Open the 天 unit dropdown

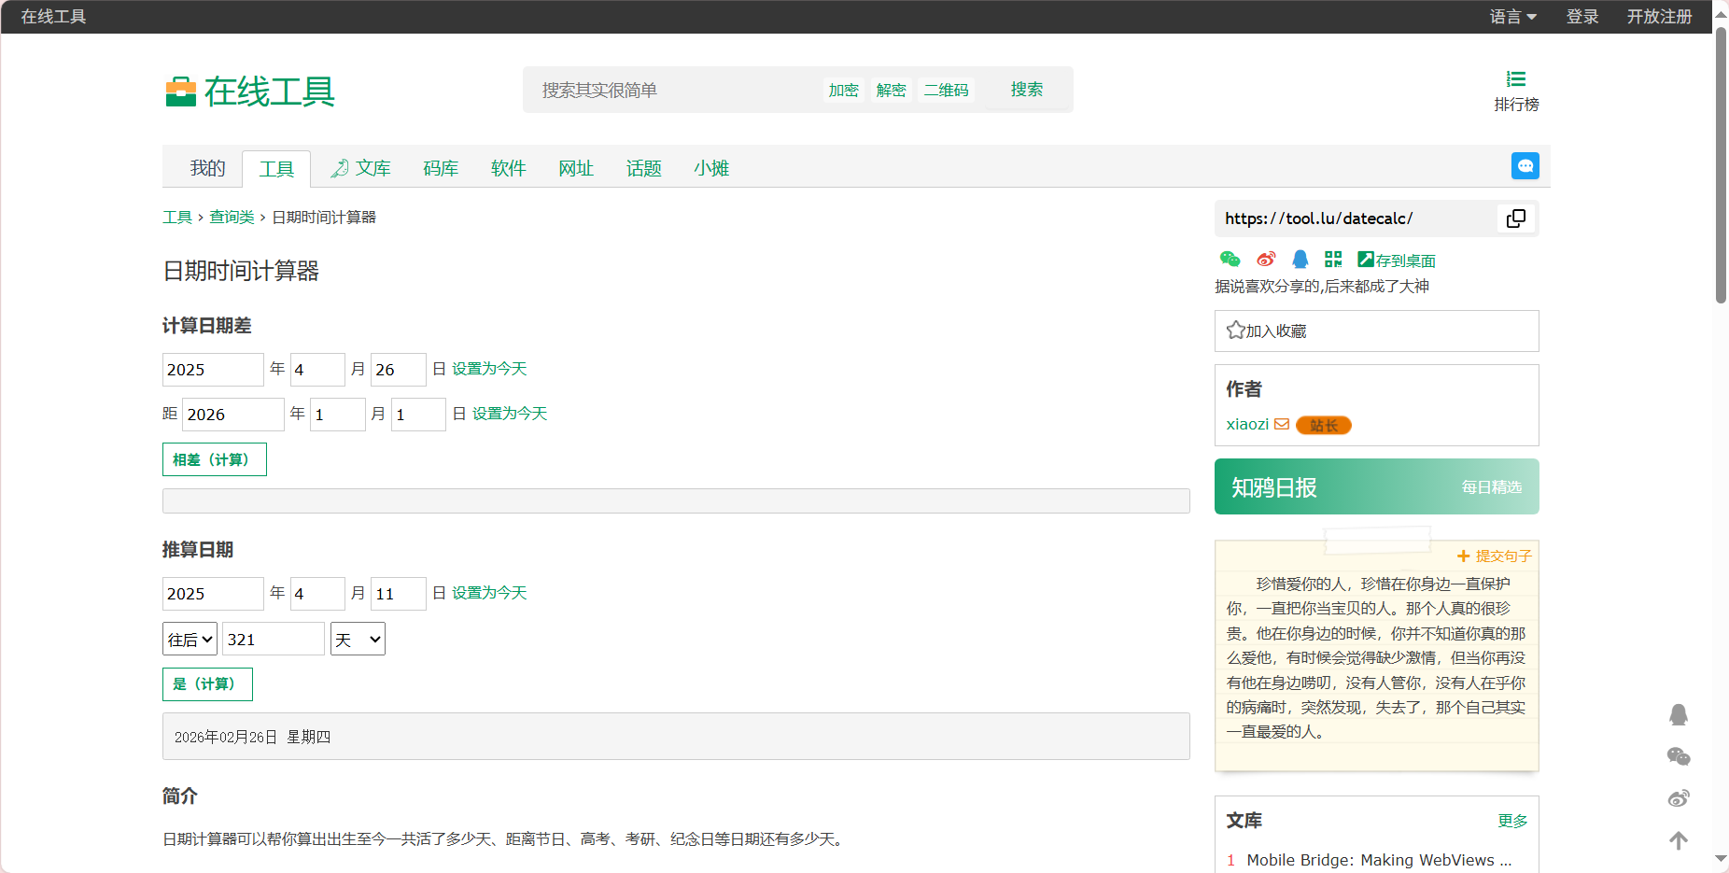[x=358, y=640]
